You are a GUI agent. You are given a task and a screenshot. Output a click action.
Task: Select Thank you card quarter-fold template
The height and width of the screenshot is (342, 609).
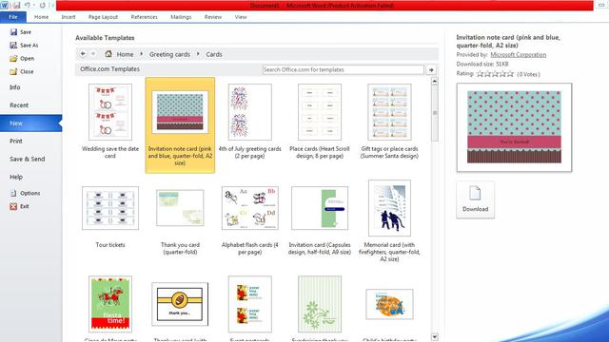click(180, 220)
